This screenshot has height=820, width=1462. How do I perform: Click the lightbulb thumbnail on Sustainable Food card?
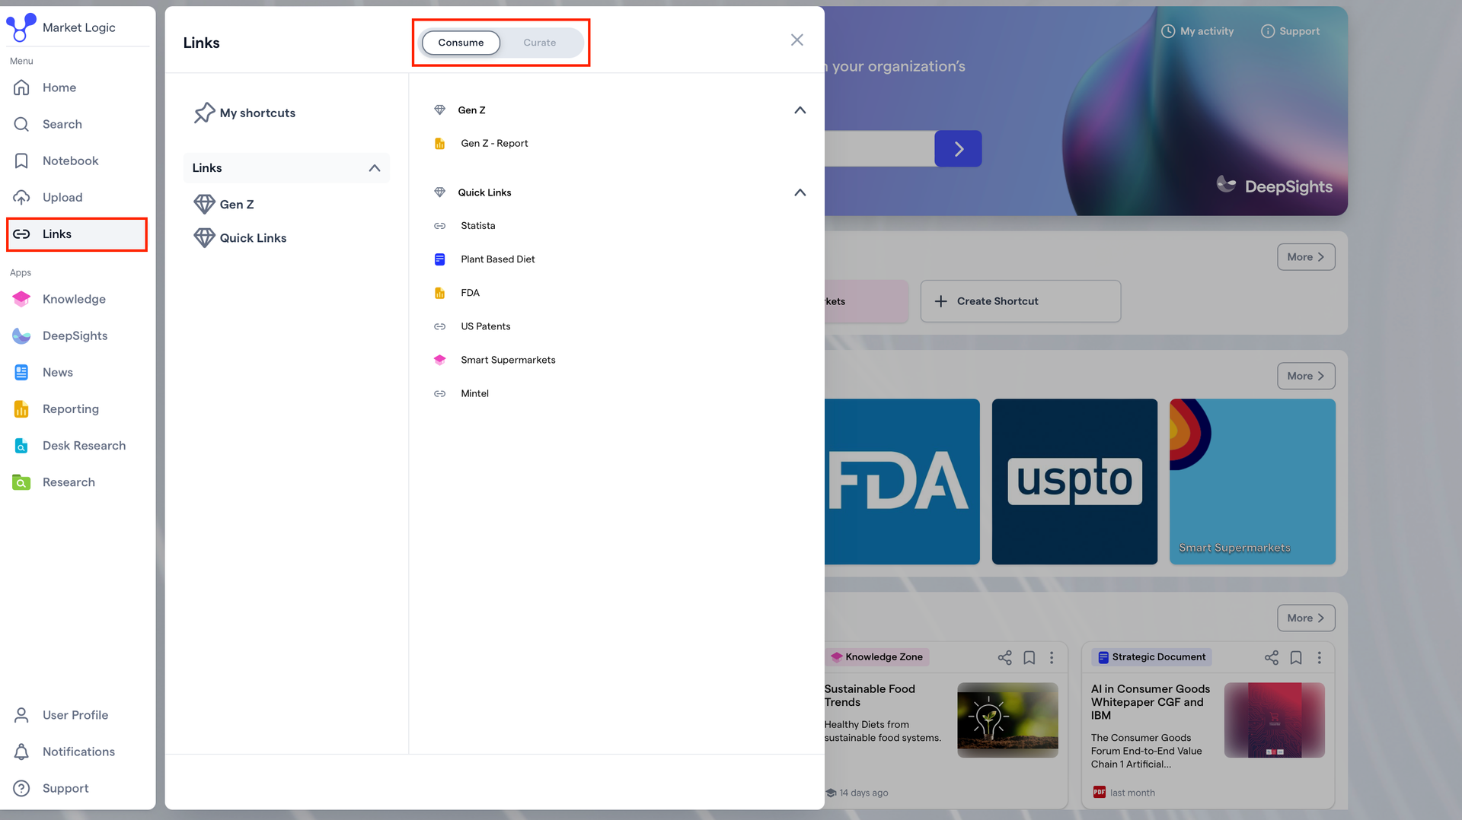[x=1007, y=720]
